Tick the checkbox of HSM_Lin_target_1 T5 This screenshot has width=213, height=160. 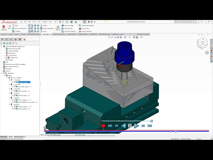click(x=14, y=100)
